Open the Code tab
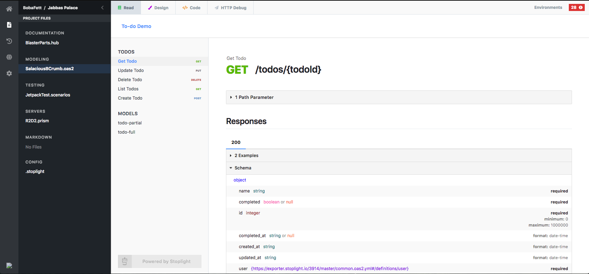This screenshot has width=589, height=274. coord(191,7)
